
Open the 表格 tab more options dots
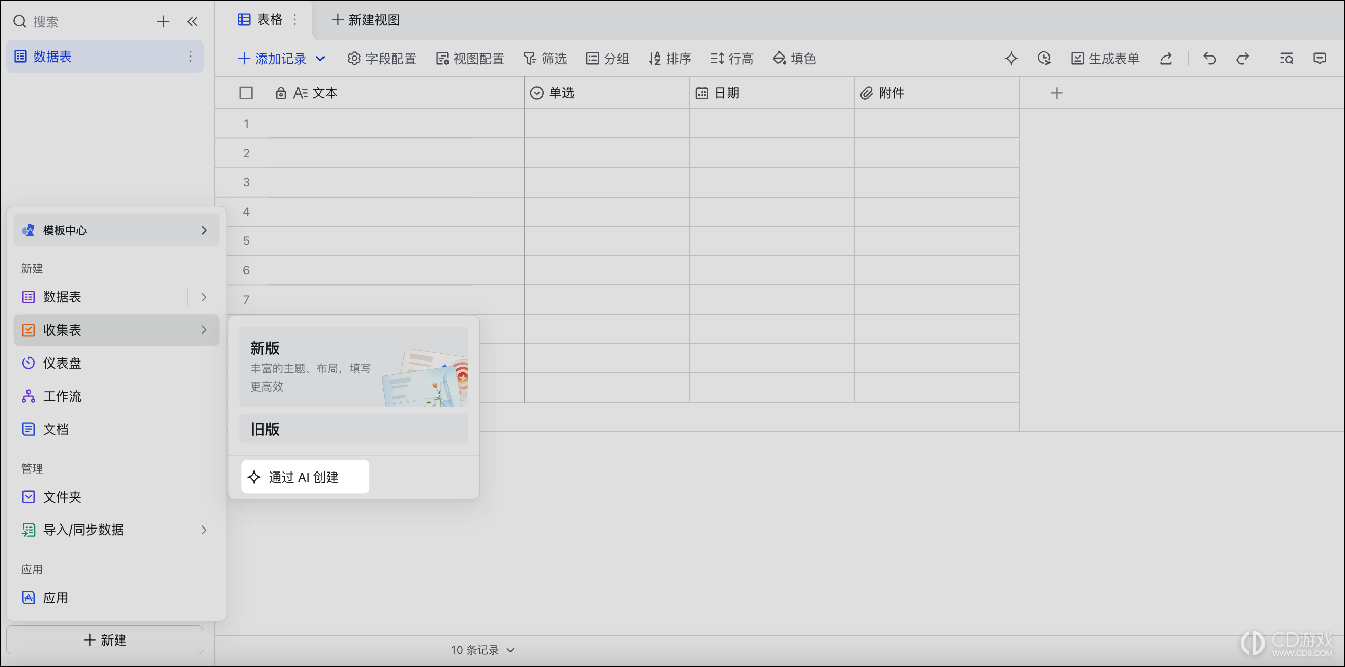pyautogui.click(x=295, y=20)
